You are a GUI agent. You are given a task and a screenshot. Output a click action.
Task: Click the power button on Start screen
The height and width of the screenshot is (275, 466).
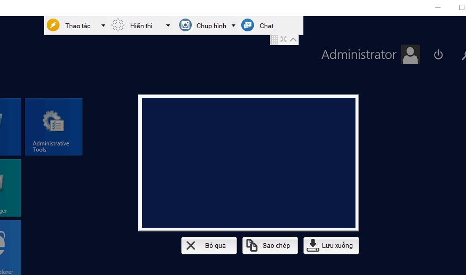coord(438,55)
